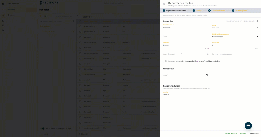The height and width of the screenshot is (137, 261).
Task: Expand Spedifort breadcrumb arrow
Action: pos(92,17)
